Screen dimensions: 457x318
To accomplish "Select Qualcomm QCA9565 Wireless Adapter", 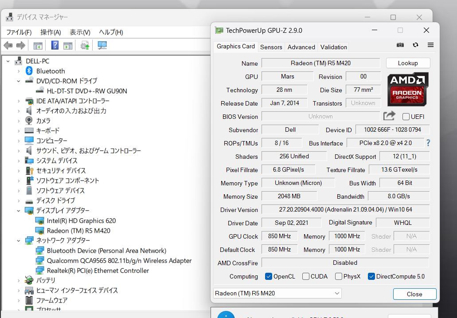I will 119,260.
